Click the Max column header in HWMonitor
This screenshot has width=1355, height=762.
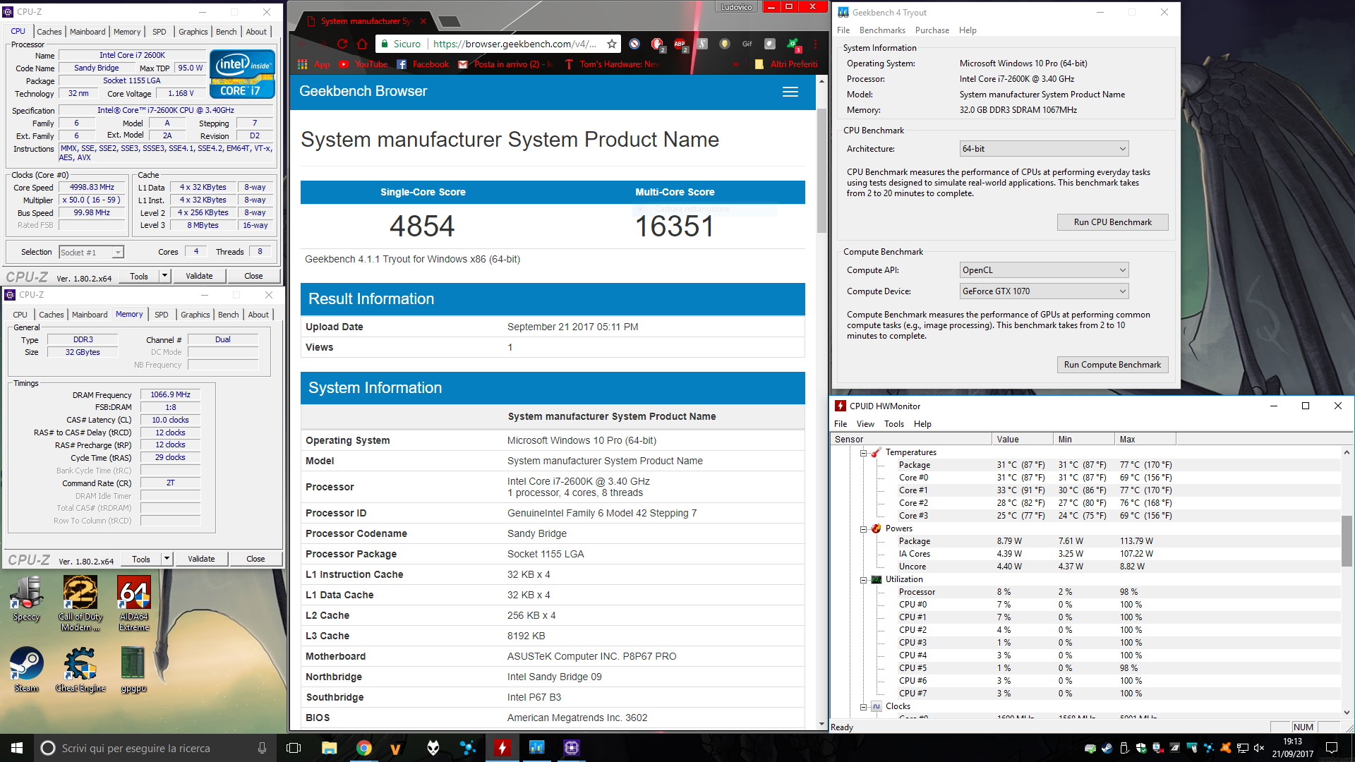[x=1145, y=440]
